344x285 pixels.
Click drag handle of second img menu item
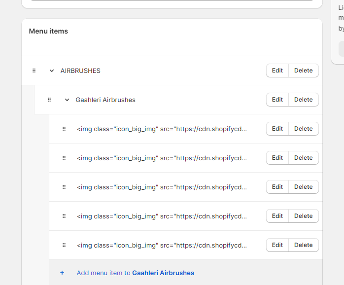coord(64,158)
